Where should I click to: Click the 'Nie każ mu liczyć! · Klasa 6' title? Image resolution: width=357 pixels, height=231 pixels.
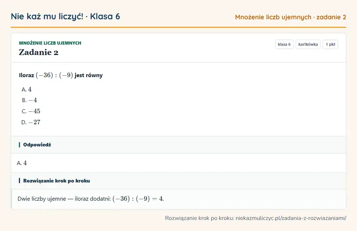[x=65, y=16]
